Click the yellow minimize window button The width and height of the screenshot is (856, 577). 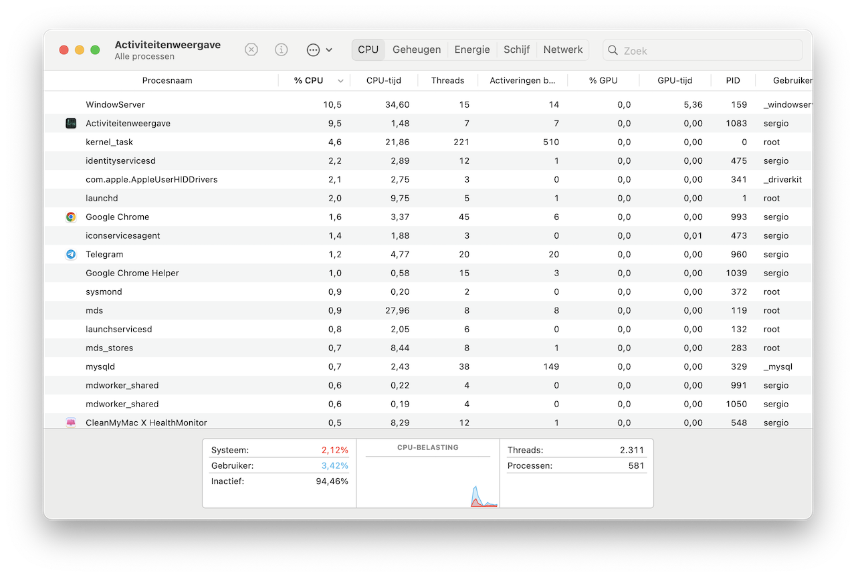(x=80, y=50)
